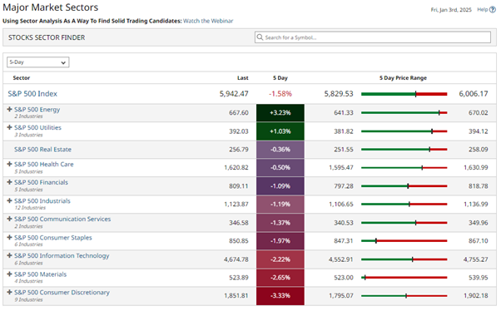The height and width of the screenshot is (311, 501).
Task: Expand S&P 500 Health Care industries
Action: coord(10,164)
